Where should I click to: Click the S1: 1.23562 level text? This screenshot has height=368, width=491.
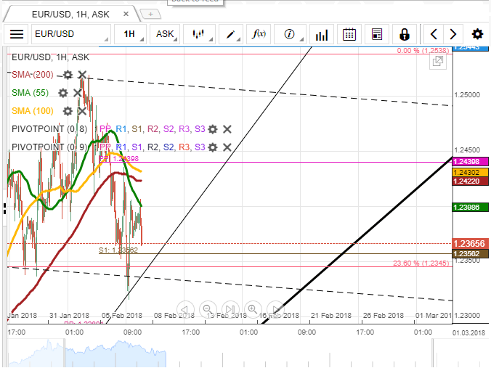pos(118,250)
